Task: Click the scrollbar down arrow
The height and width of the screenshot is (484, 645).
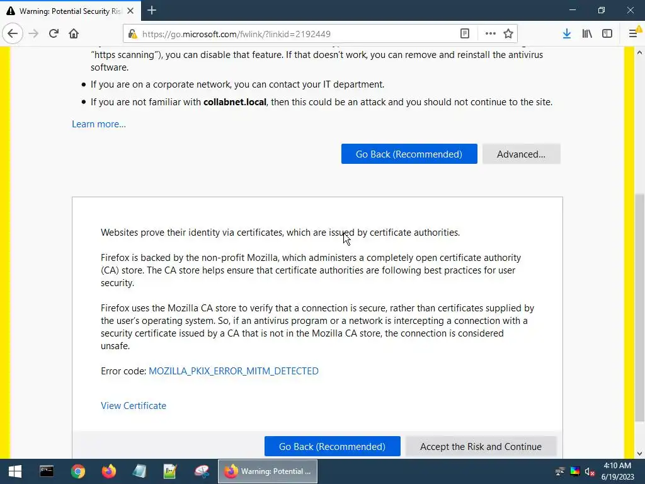Action: pyautogui.click(x=639, y=454)
